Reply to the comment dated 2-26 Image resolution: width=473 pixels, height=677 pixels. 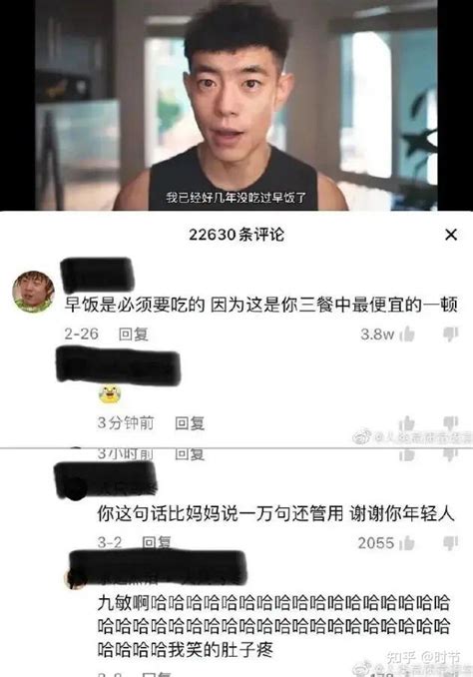tap(134, 334)
